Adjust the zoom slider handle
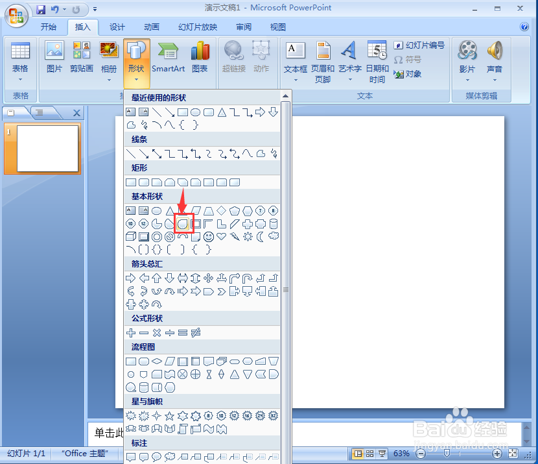 pos(447,454)
